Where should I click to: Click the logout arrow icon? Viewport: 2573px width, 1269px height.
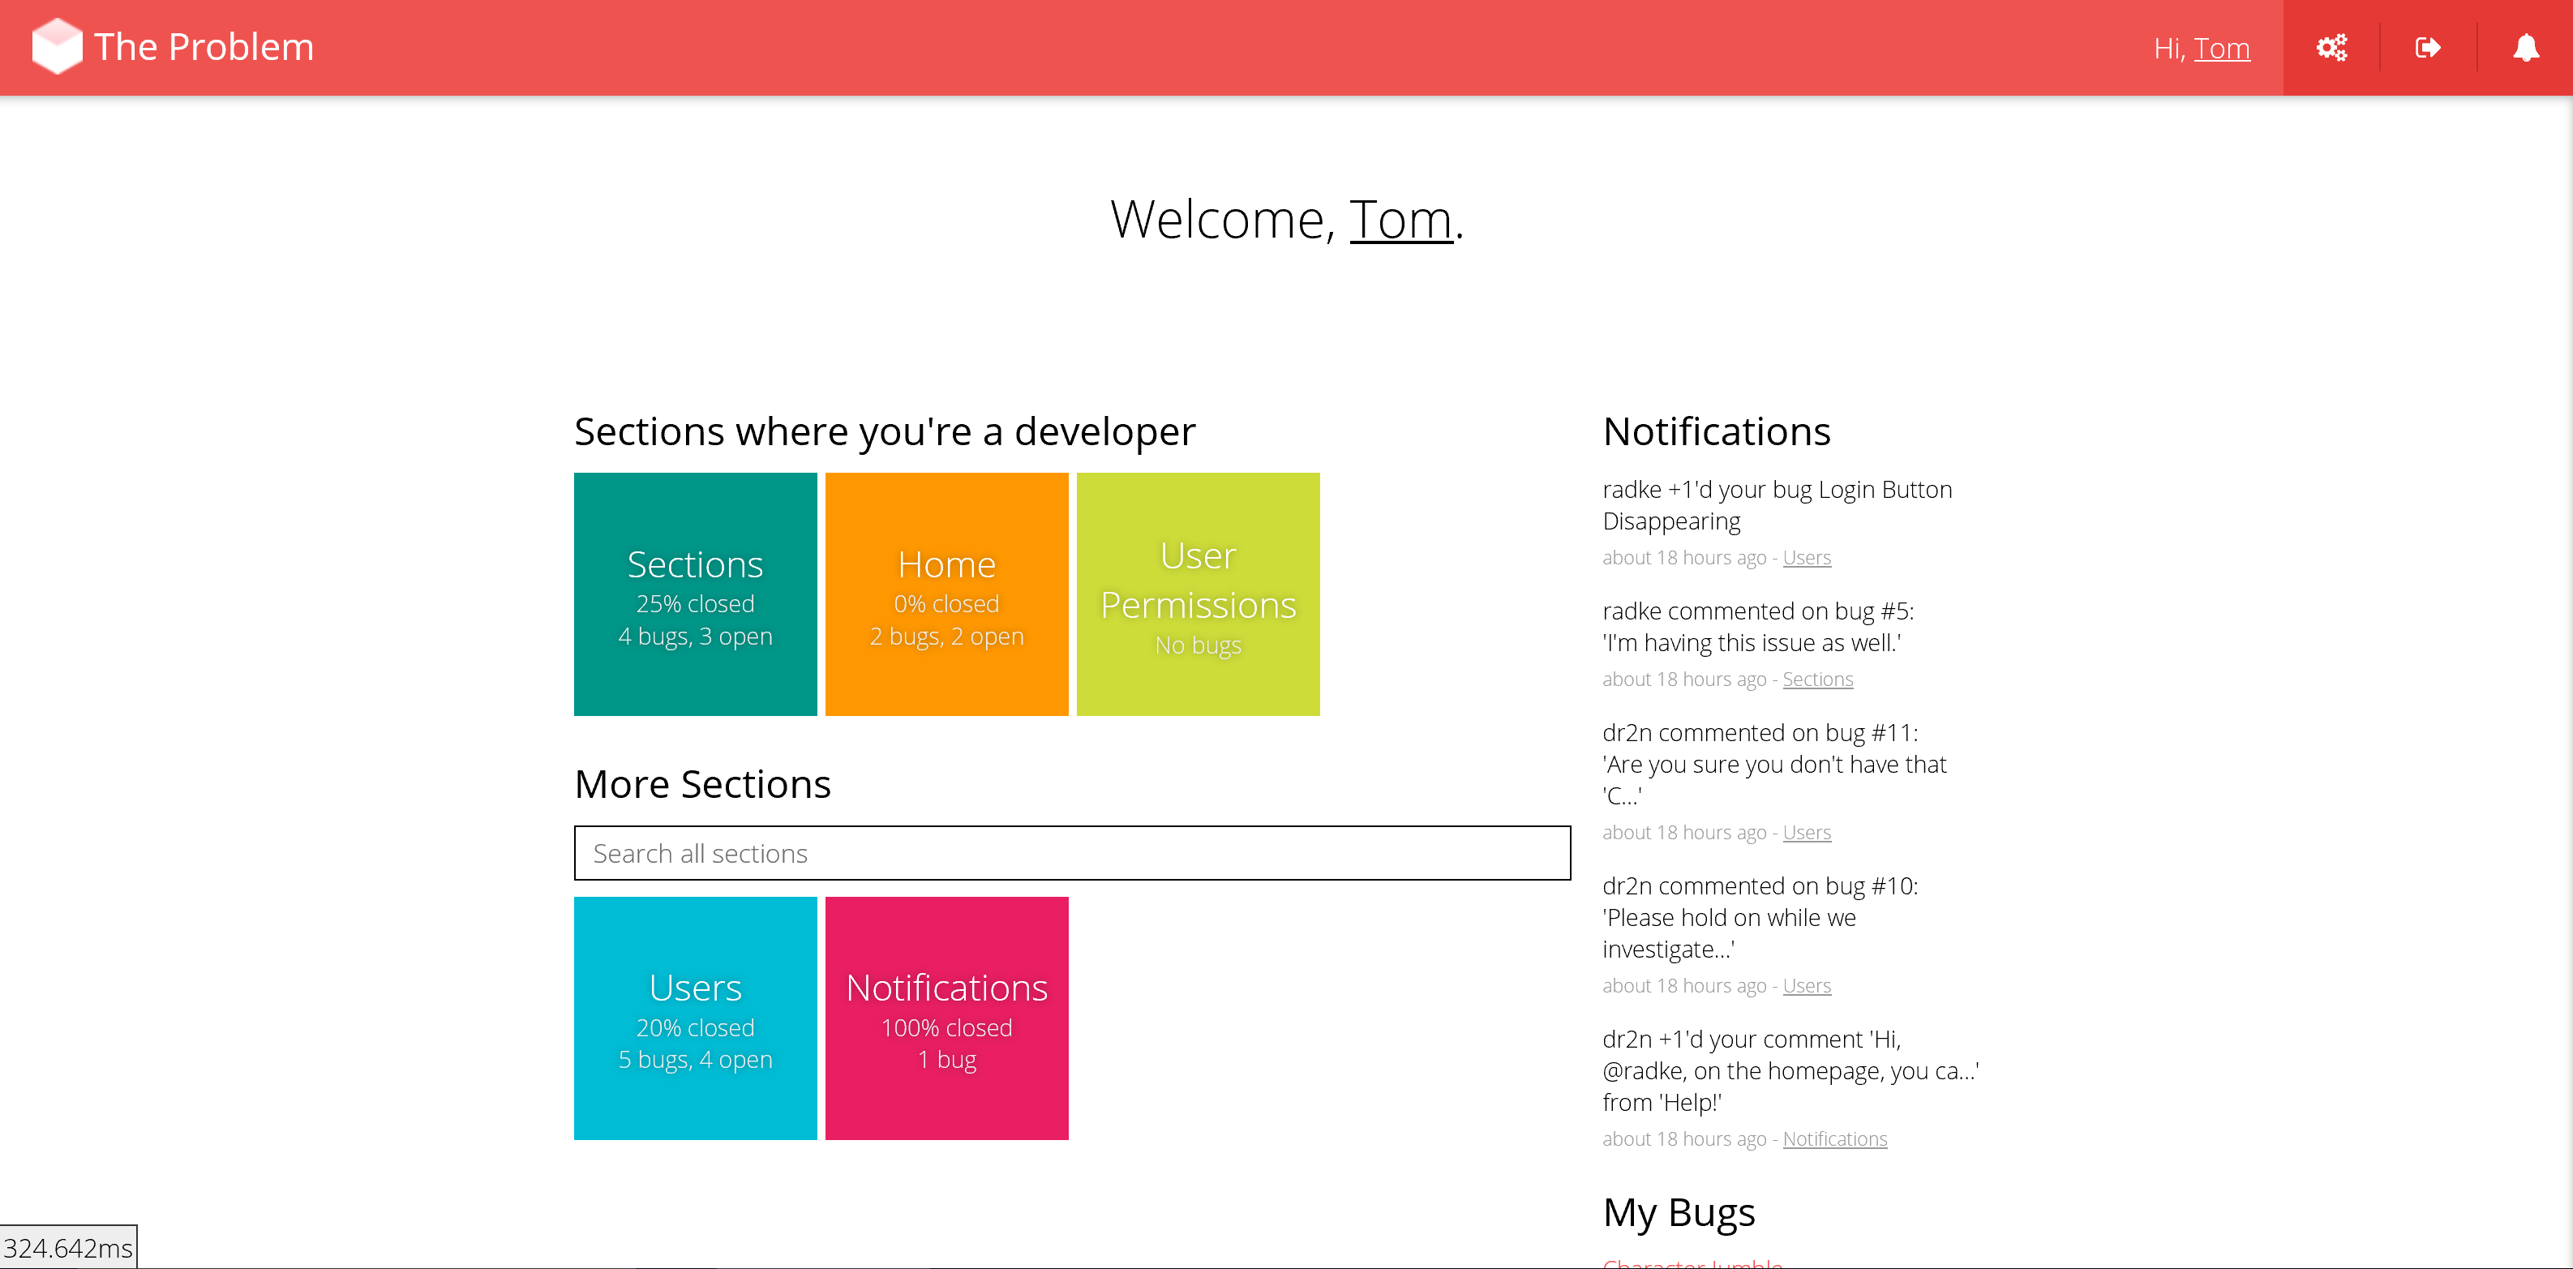(2427, 48)
